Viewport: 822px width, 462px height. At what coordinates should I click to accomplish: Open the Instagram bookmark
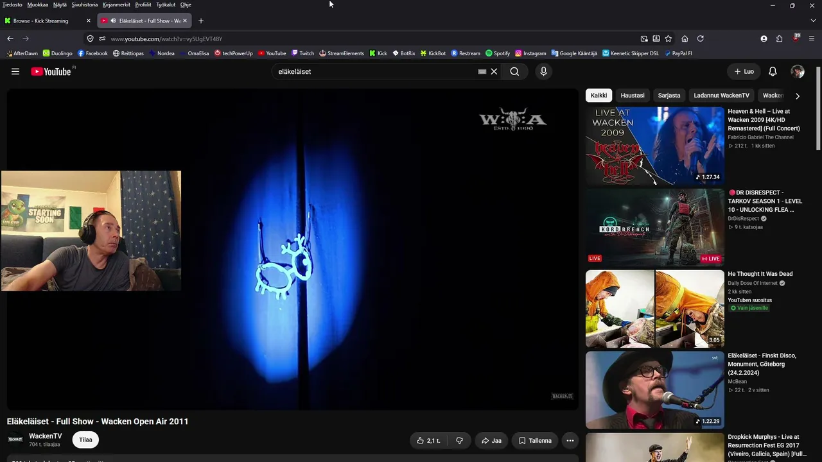click(x=530, y=53)
